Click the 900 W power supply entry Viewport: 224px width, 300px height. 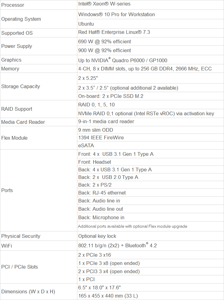coord(105,50)
